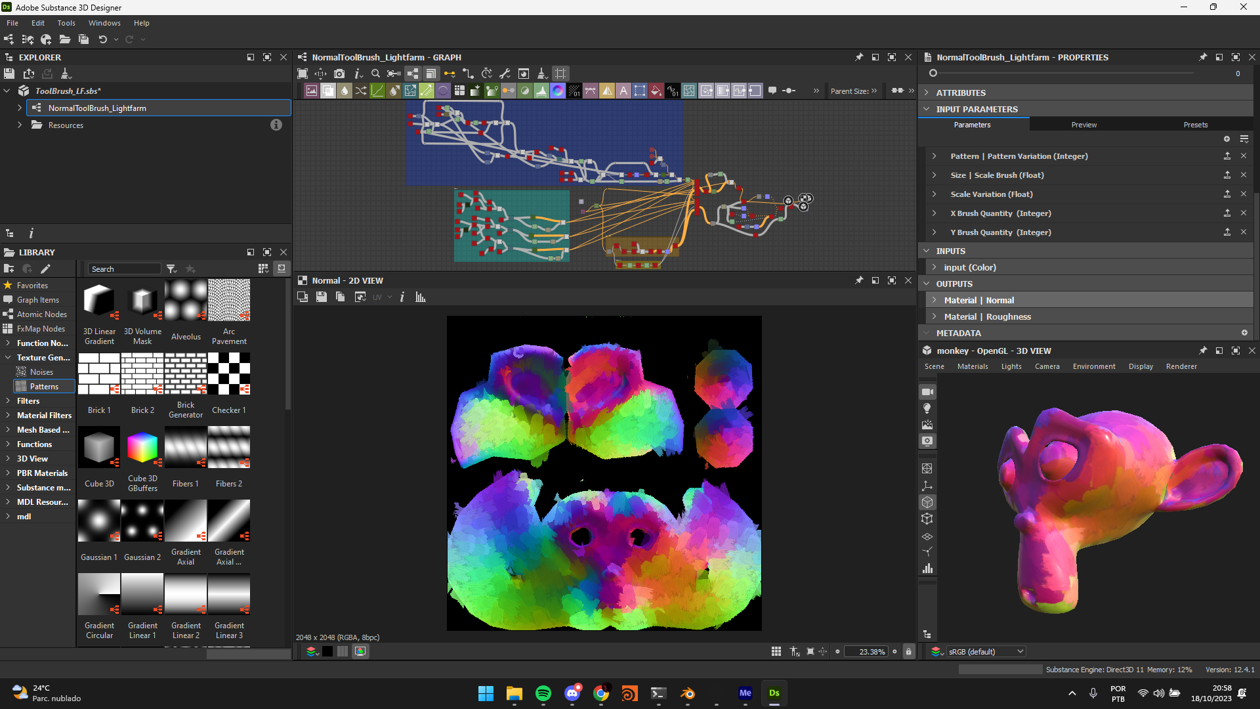Open the Tools menu
1260x709 pixels.
pyautogui.click(x=66, y=23)
